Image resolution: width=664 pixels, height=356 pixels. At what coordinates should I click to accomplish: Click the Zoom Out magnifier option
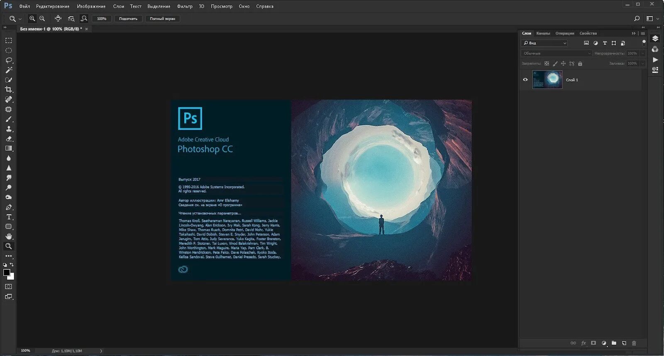(42, 19)
